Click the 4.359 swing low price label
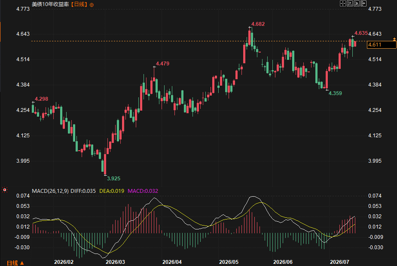Screen dimensions: 397x266 coord(335,93)
